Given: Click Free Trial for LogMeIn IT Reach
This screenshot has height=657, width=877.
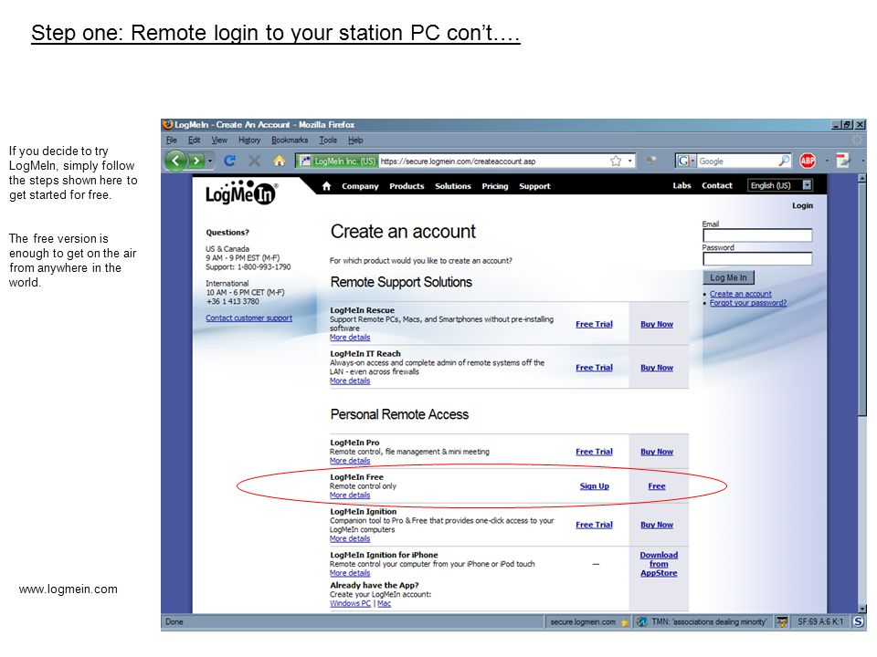Looking at the screenshot, I should tap(594, 368).
